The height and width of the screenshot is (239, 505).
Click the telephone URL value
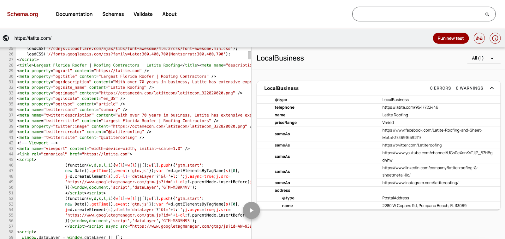click(410, 107)
